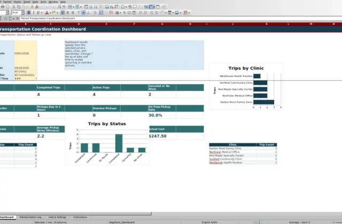Open the background color dropdown arrow
The height and width of the screenshot is (224, 342).
tap(57, 13)
